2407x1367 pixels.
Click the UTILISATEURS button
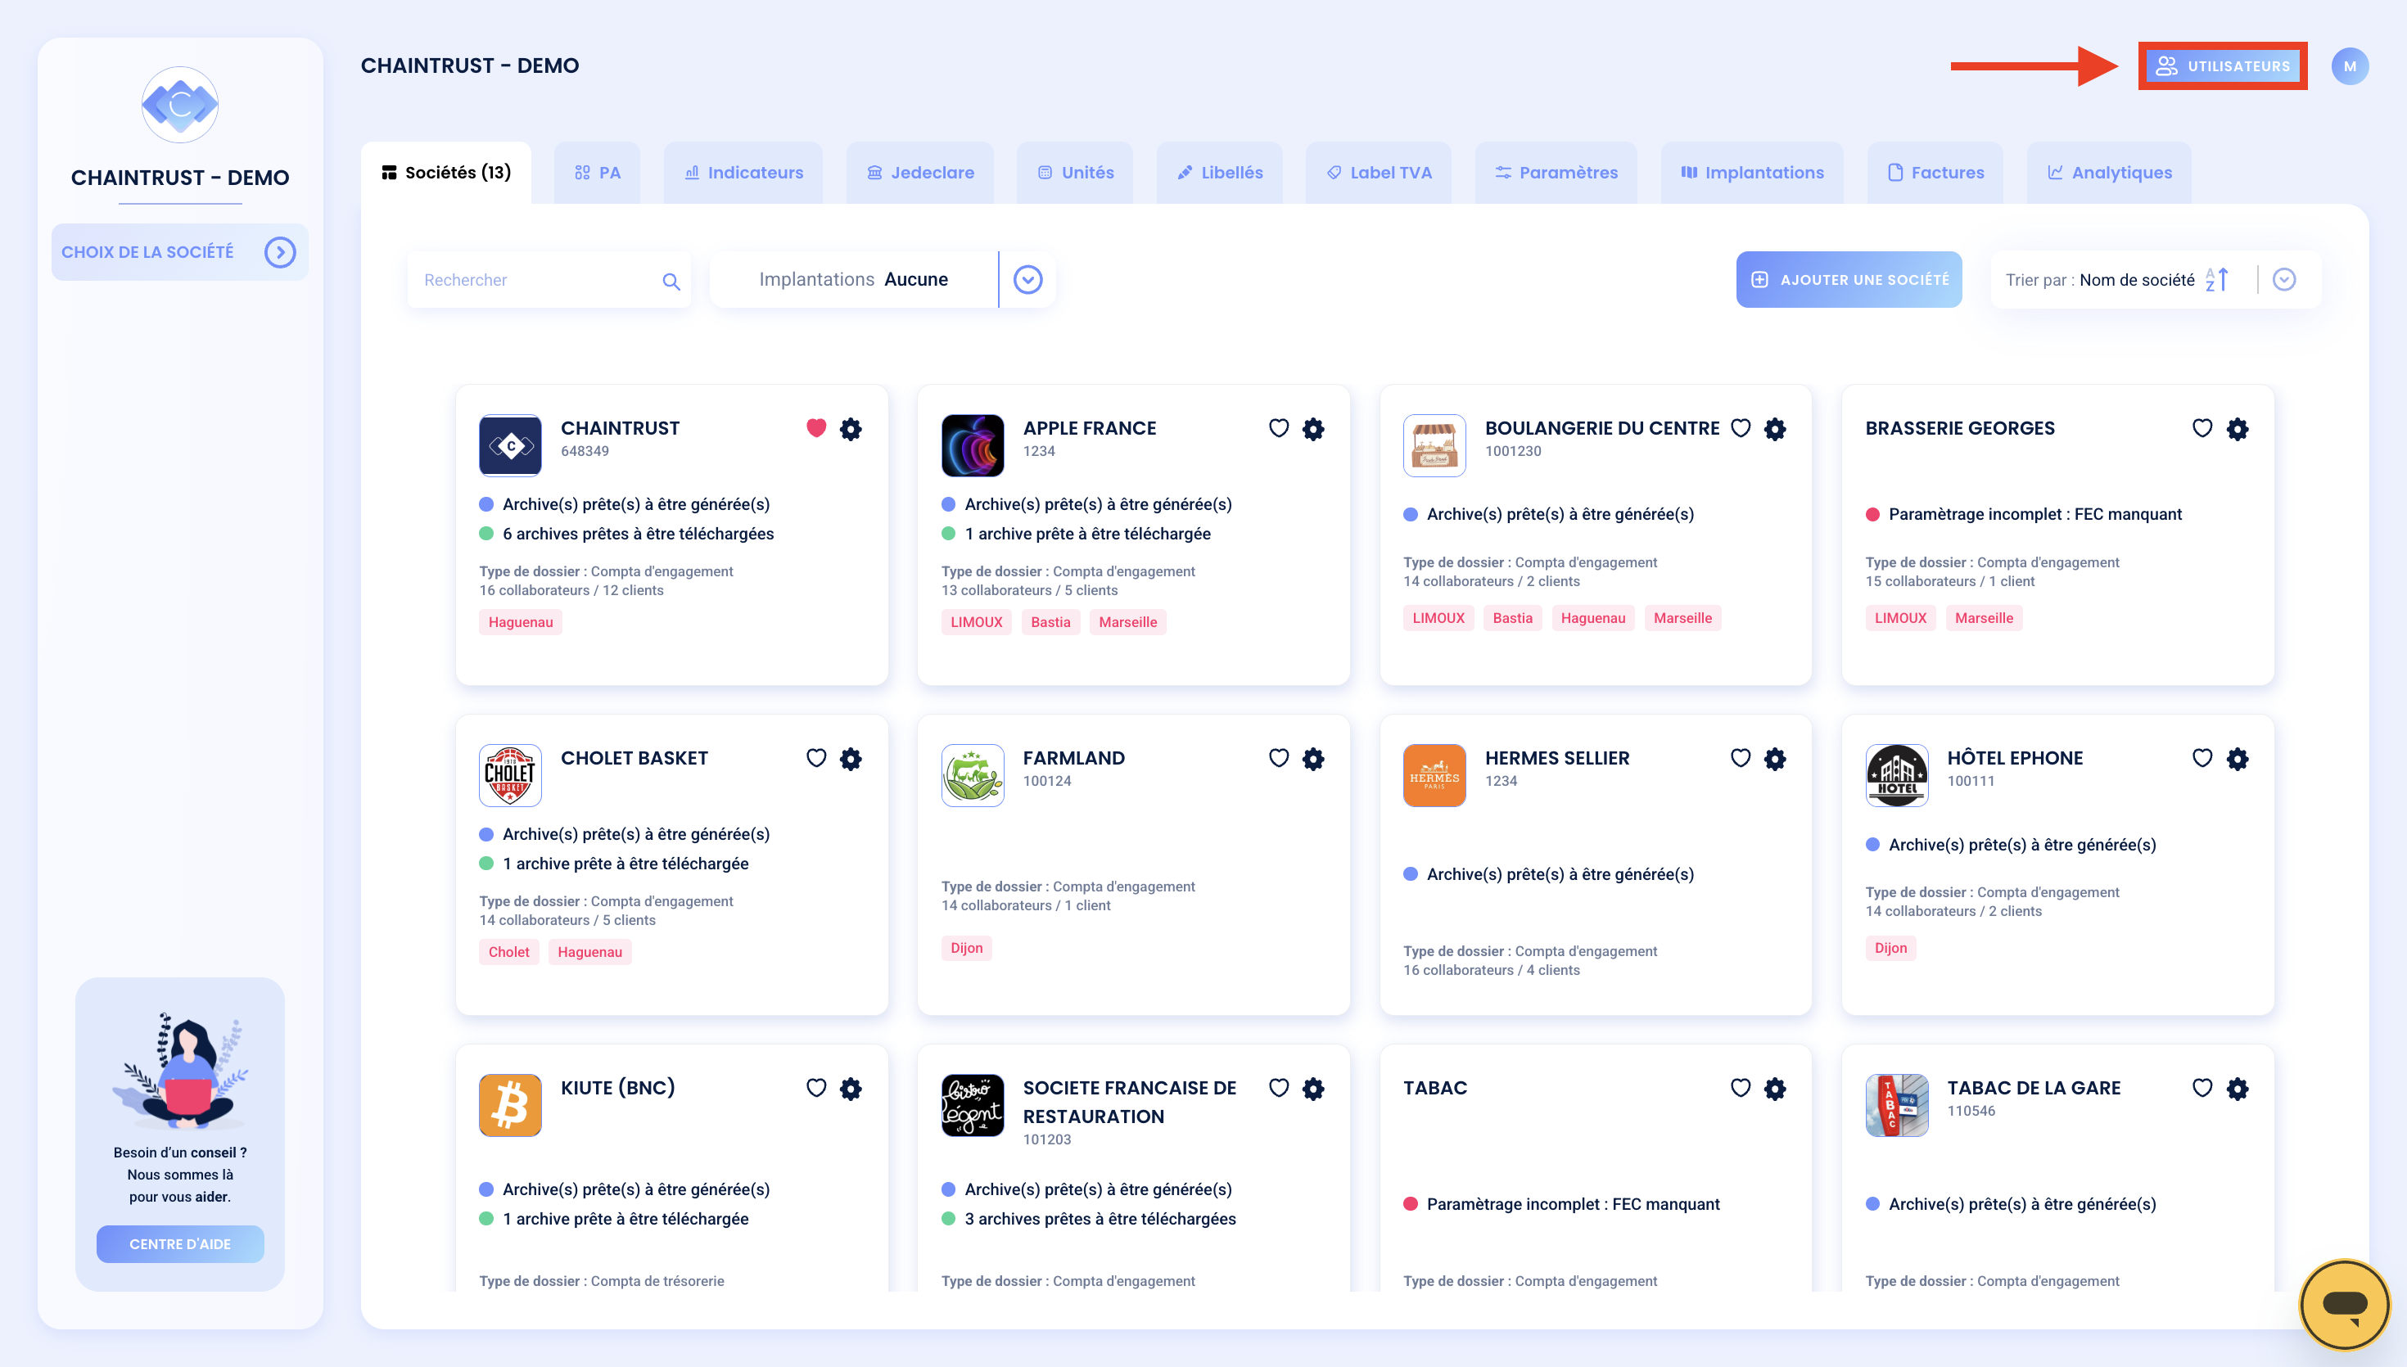coord(2223,65)
